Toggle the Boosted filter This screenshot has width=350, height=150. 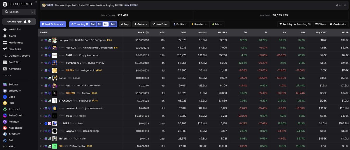pos(199,24)
